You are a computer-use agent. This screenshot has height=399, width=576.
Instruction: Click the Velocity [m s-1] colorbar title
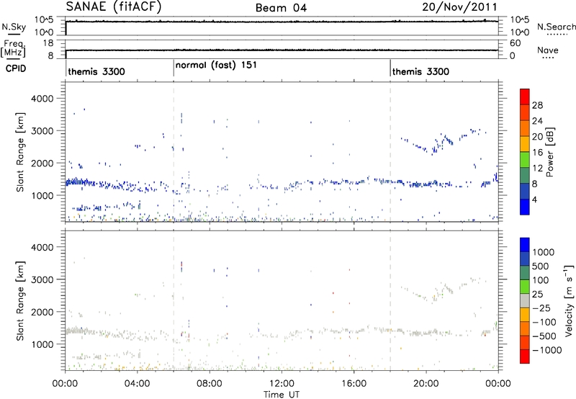(x=569, y=300)
